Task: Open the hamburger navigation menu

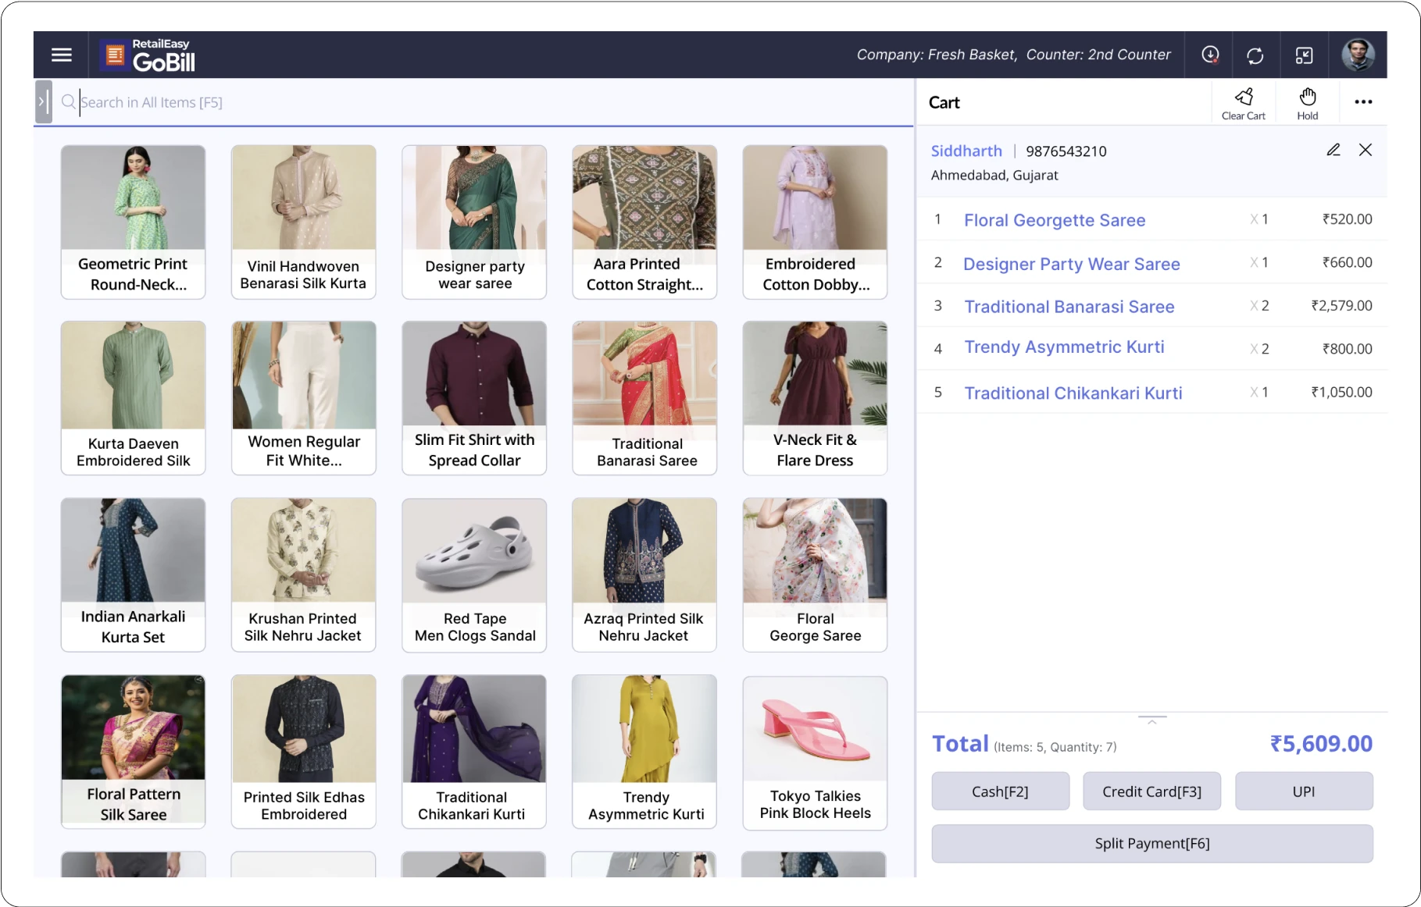Action: [61, 55]
